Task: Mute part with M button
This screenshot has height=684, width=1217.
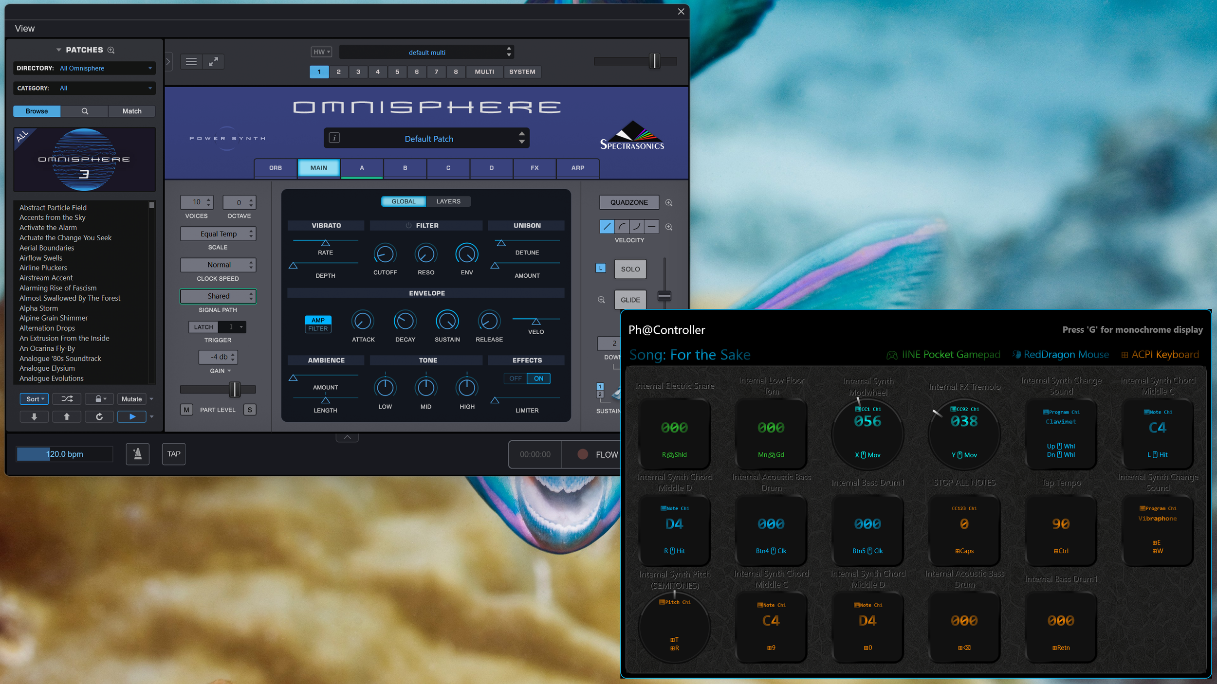Action: (x=186, y=410)
